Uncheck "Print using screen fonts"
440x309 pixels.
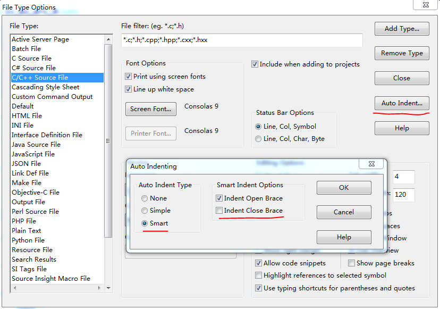point(128,77)
